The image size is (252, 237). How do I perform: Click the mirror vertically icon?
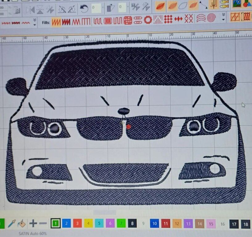(40, 10)
